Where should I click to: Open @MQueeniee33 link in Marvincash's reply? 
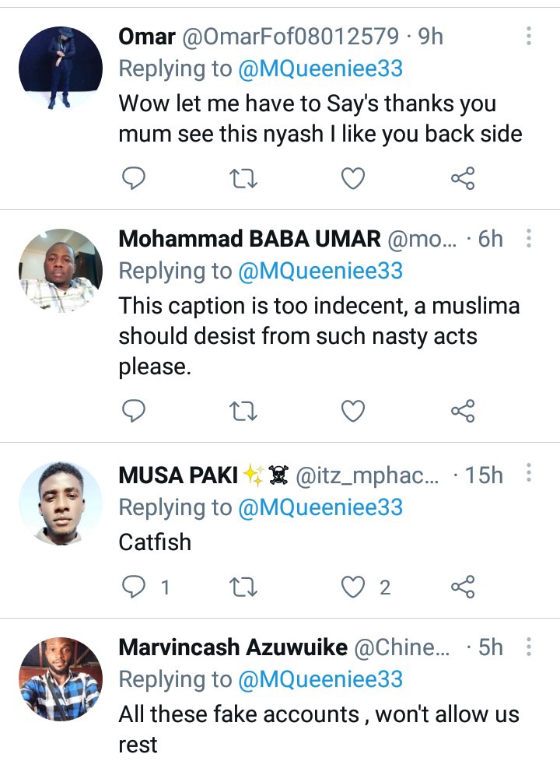[320, 679]
